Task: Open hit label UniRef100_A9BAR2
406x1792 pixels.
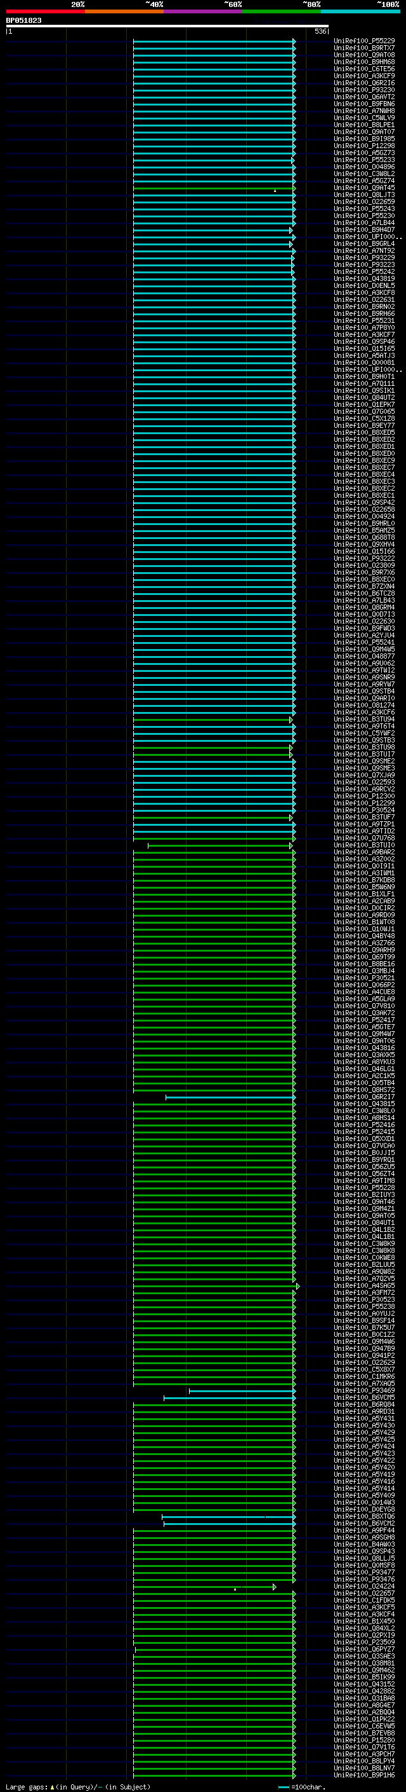Action: 364,852
